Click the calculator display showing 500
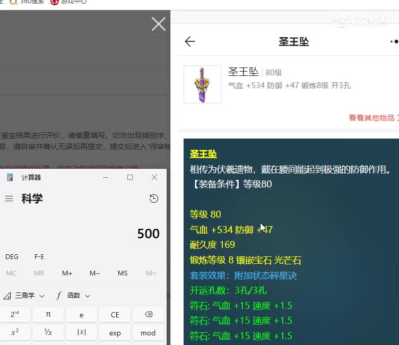This screenshot has height=345, width=399. (149, 234)
